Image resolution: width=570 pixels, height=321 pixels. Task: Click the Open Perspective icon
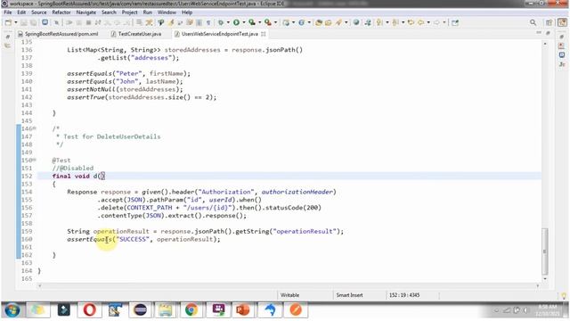(549, 22)
